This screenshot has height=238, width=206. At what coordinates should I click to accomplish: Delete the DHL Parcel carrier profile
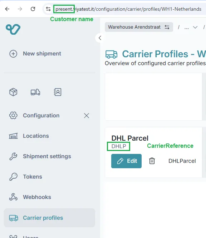152,161
